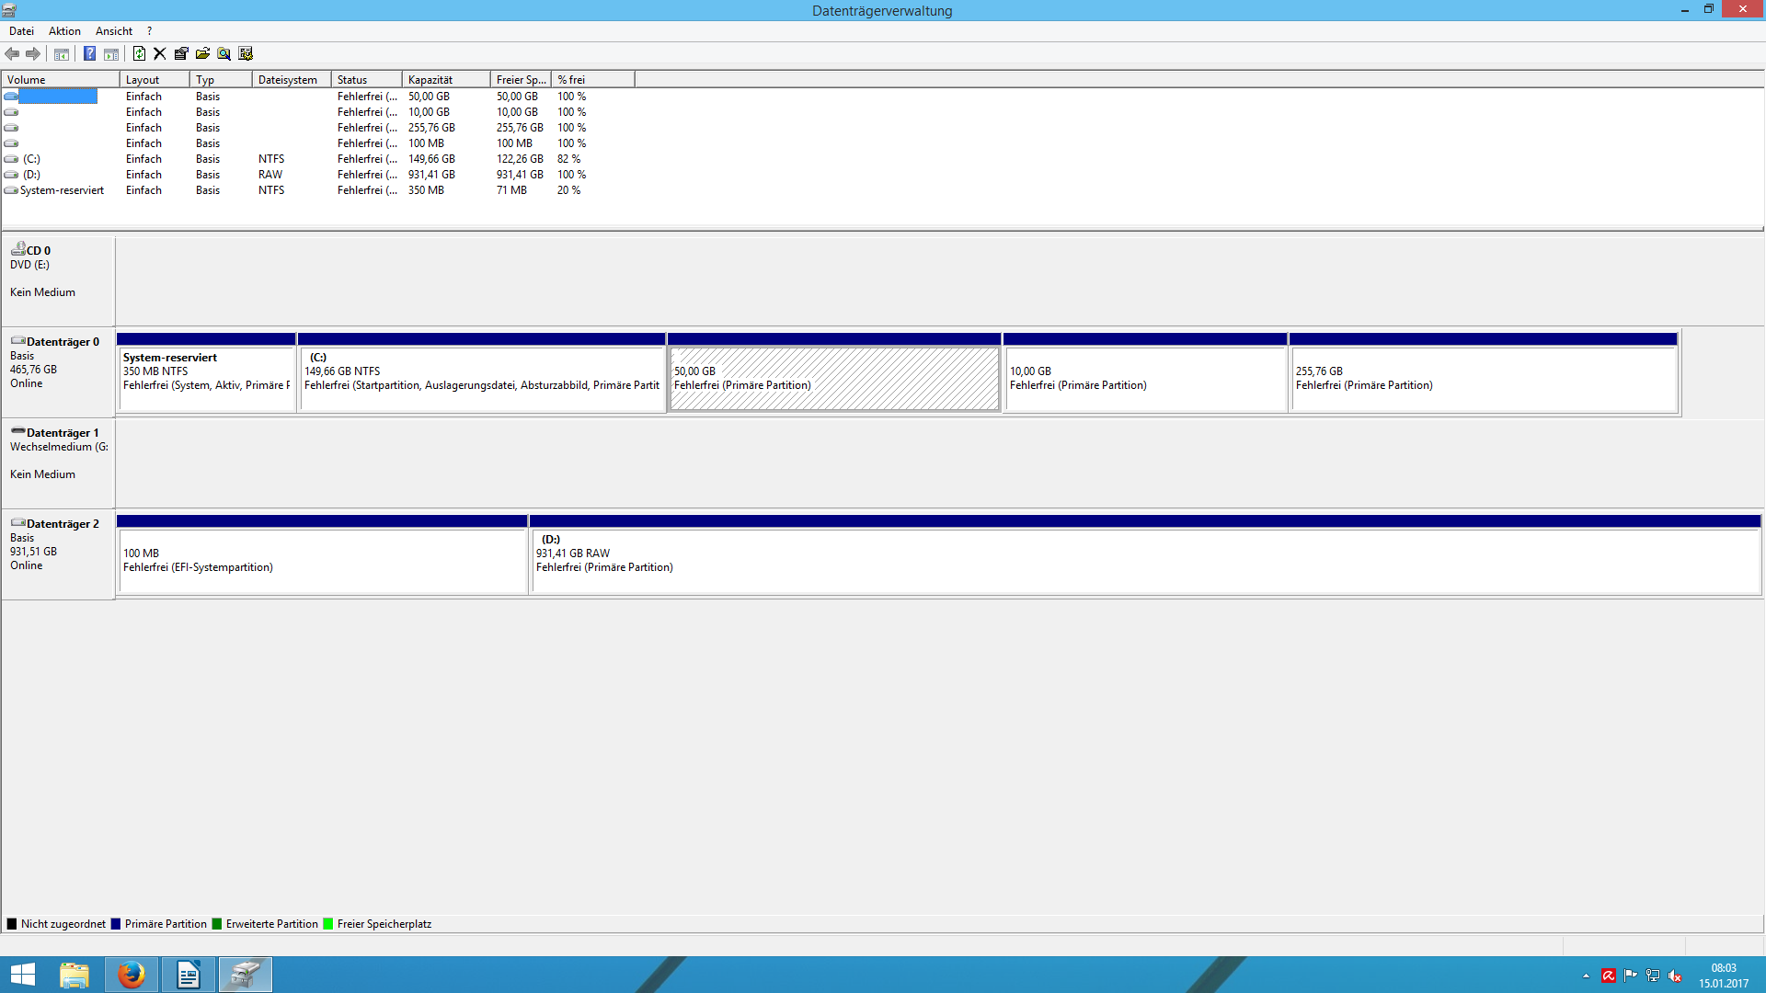Image resolution: width=1766 pixels, height=993 pixels.
Task: Click the volume icon next to (D:)
Action: tap(11, 175)
